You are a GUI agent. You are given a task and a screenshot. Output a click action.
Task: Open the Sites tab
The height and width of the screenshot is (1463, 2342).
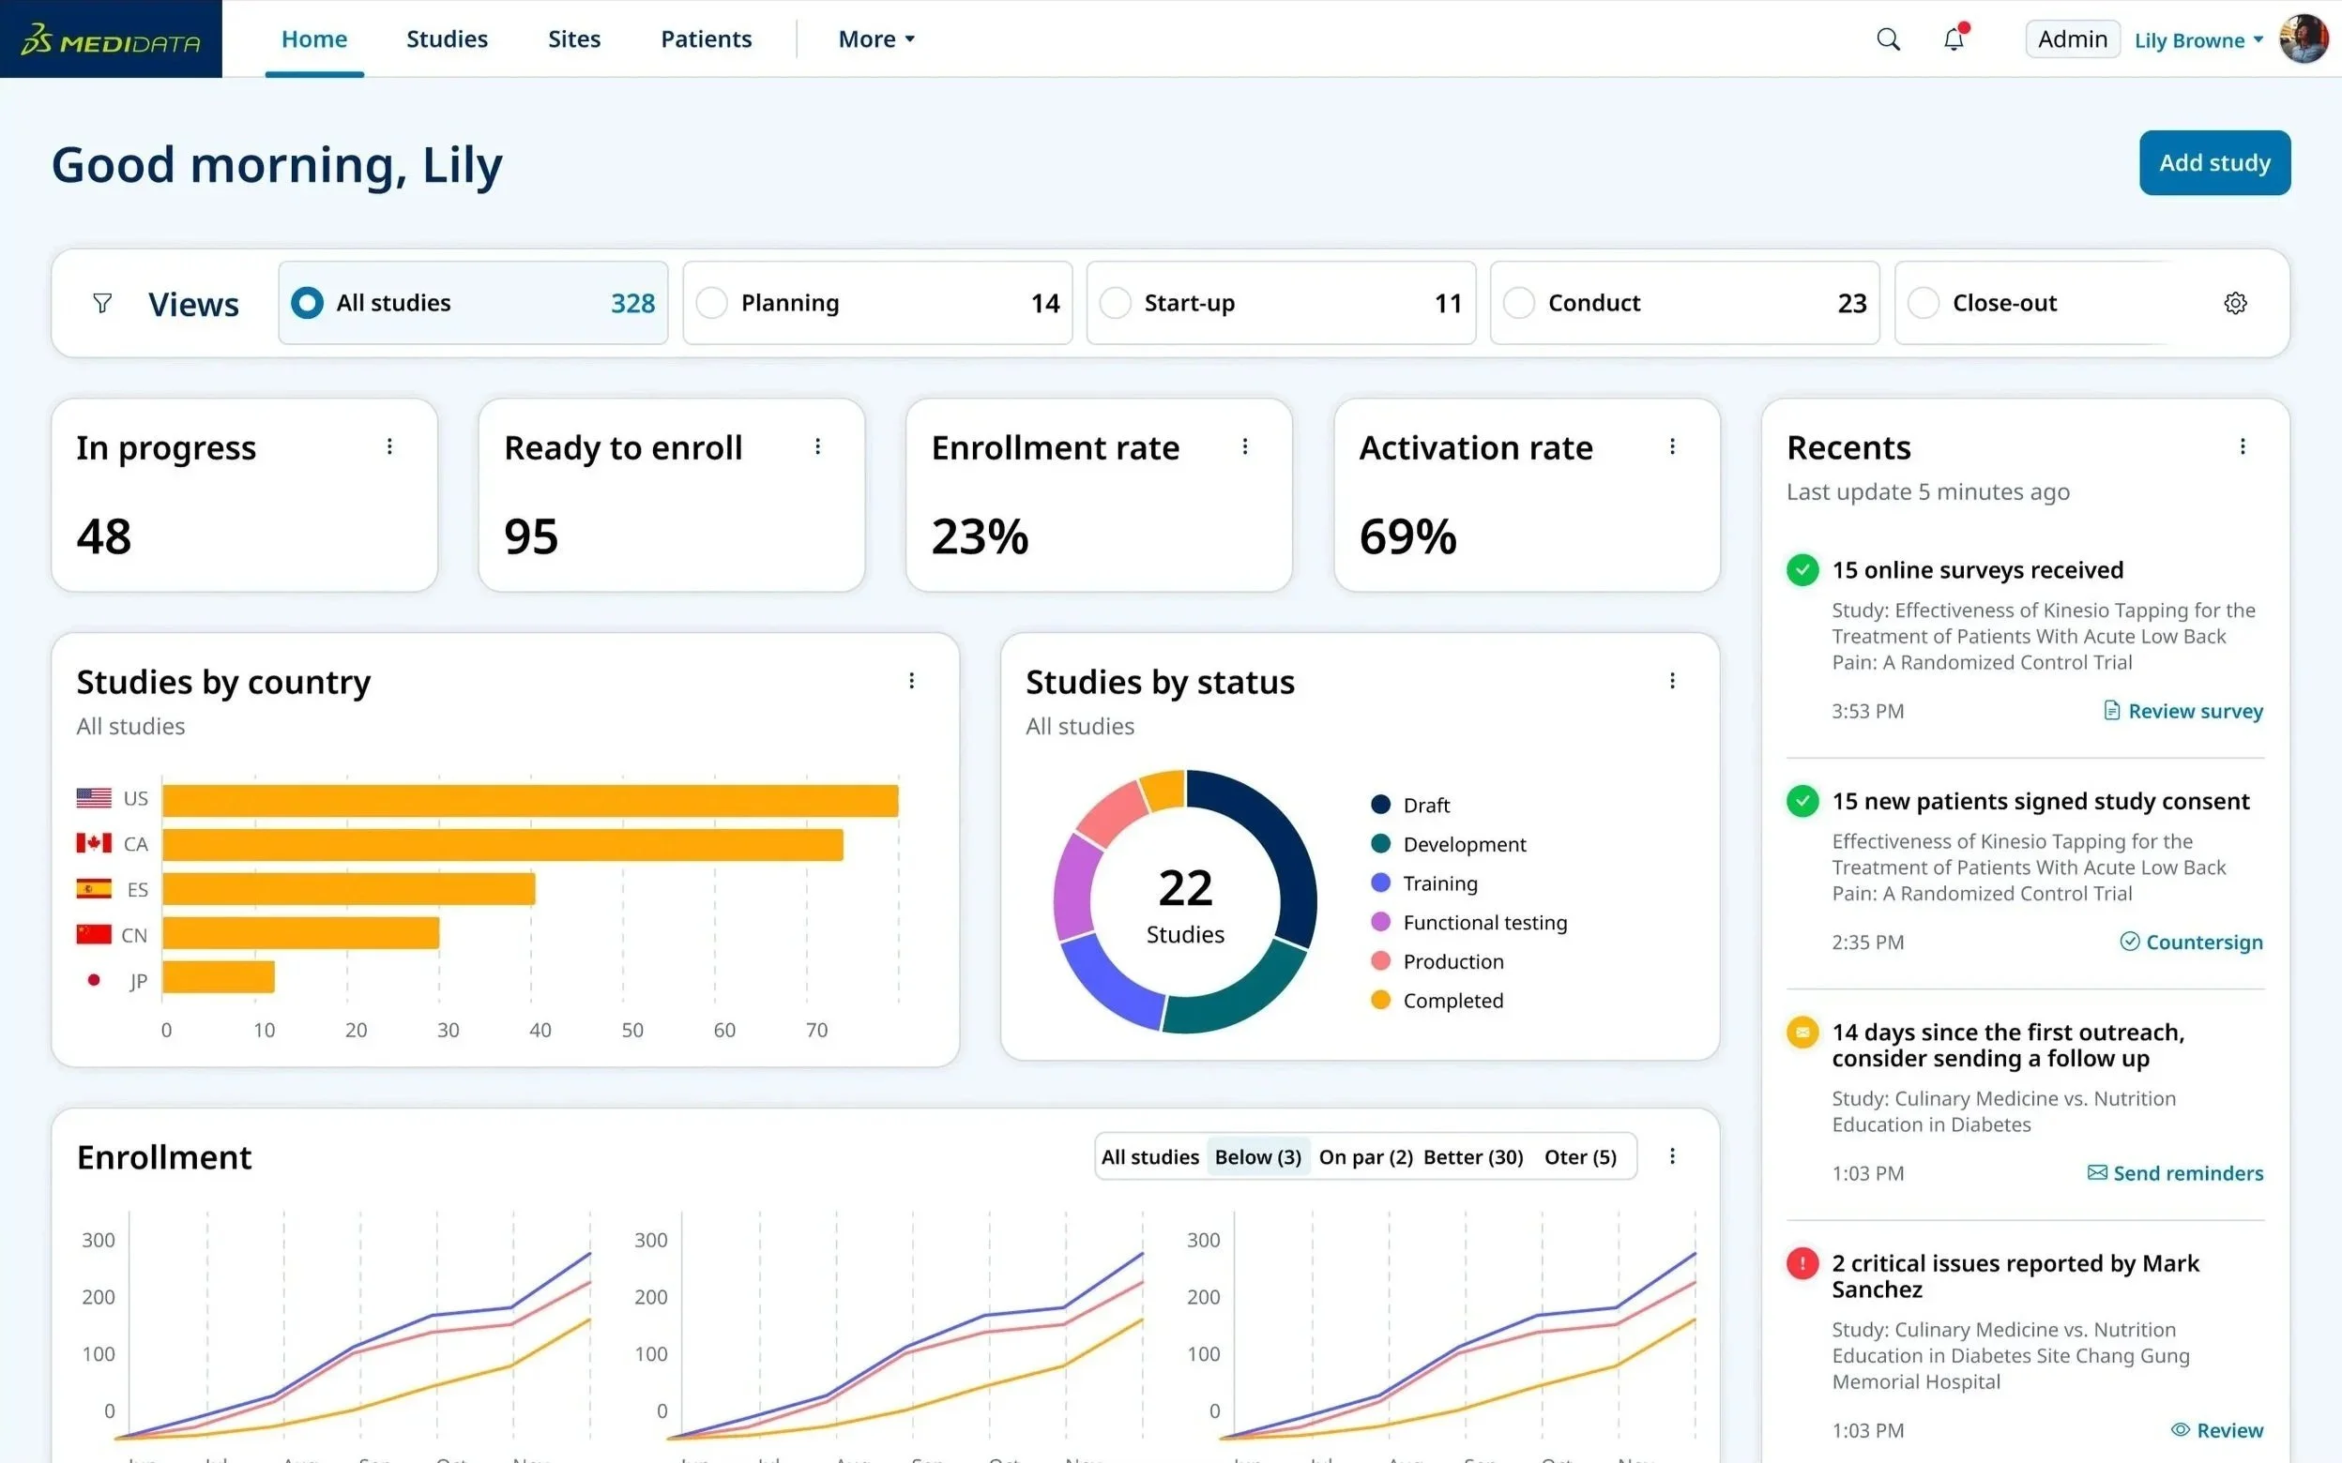(574, 39)
